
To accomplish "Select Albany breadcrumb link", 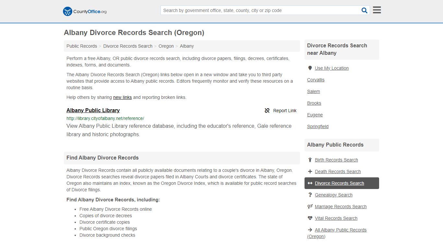I will point(187,46).
